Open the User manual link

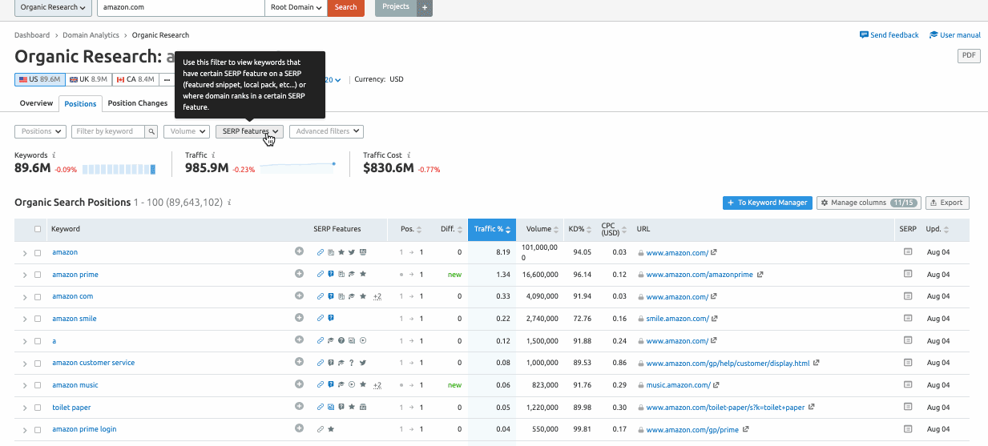click(x=955, y=35)
